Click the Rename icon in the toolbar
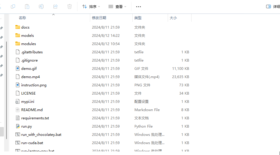 41,6
